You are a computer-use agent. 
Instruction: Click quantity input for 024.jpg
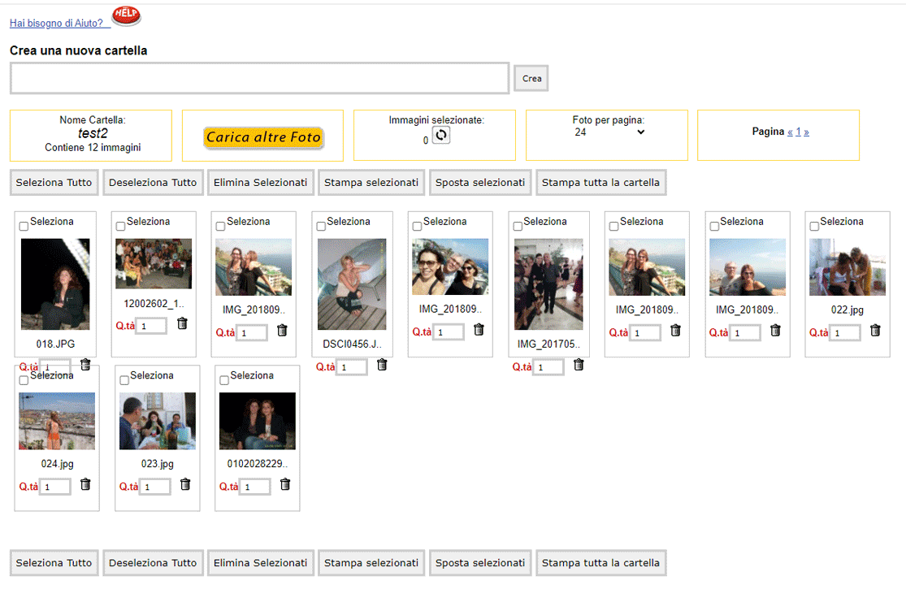[55, 487]
